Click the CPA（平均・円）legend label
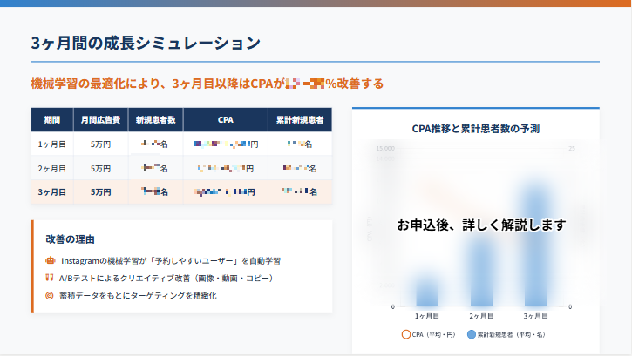 433,335
